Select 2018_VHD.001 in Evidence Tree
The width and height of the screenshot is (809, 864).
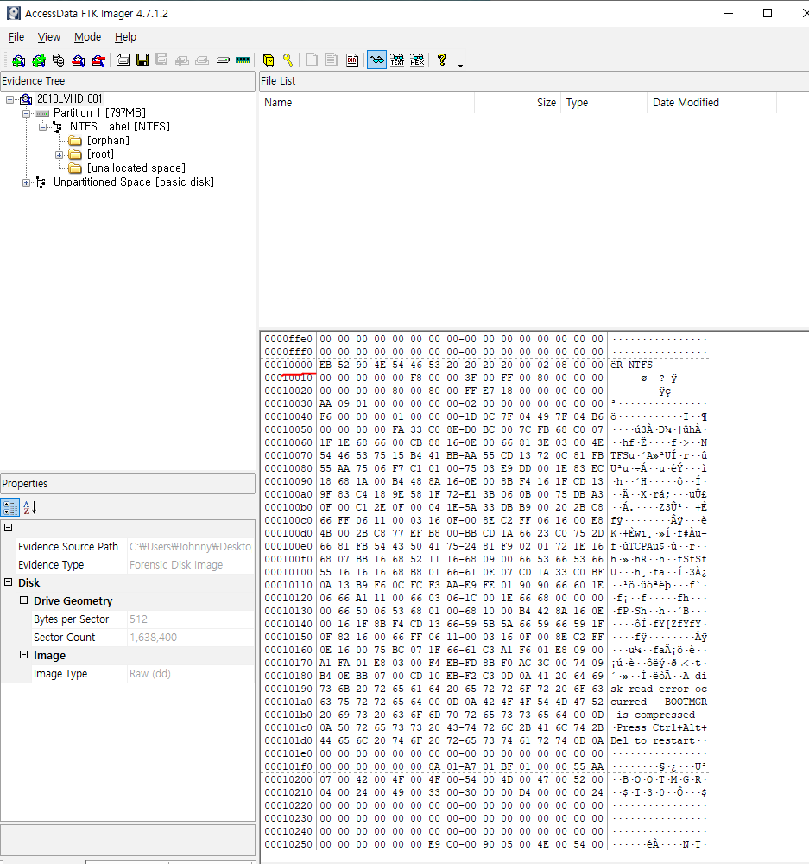(69, 99)
